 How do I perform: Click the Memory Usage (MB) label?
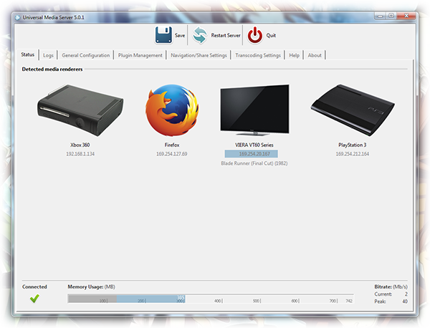pos(91,286)
